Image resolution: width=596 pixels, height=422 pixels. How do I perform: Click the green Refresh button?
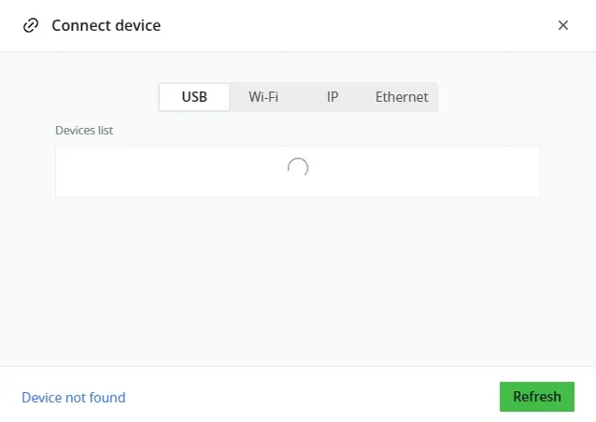[x=537, y=397]
